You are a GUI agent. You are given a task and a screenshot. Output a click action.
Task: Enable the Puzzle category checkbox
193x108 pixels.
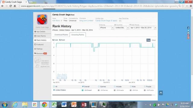pyautogui.click(x=145, y=86)
